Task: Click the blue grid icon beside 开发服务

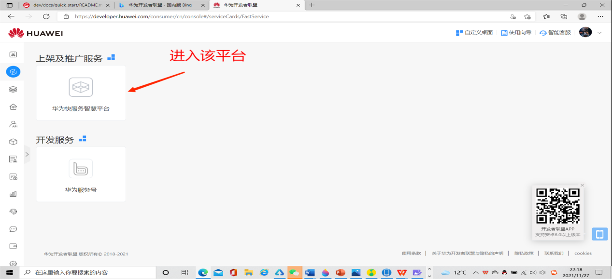Action: (x=82, y=139)
